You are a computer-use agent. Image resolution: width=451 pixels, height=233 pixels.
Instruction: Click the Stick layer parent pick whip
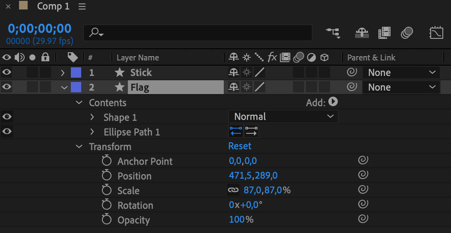[x=352, y=72]
